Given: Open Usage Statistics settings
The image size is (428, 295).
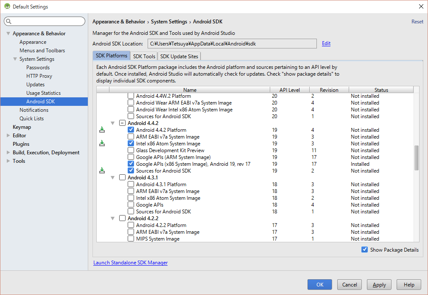Looking at the screenshot, I should coord(43,93).
